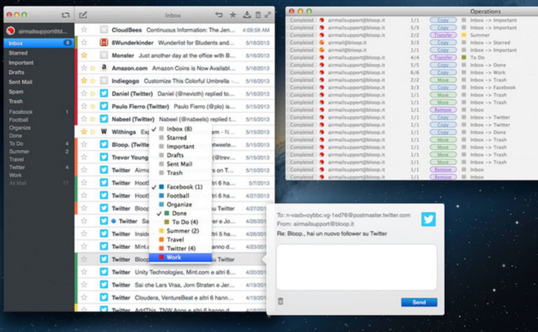
Task: Click Twitter icon on Paulo Fierro message
Action: (104, 106)
